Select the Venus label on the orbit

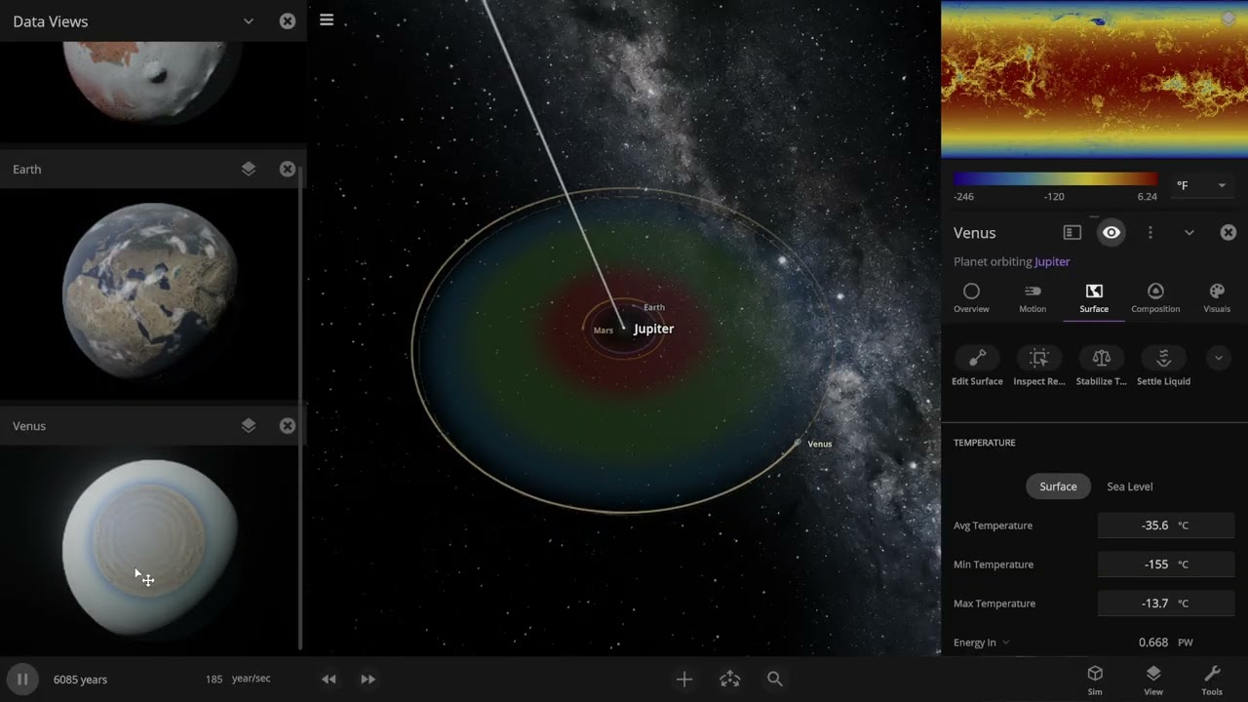pyautogui.click(x=819, y=444)
